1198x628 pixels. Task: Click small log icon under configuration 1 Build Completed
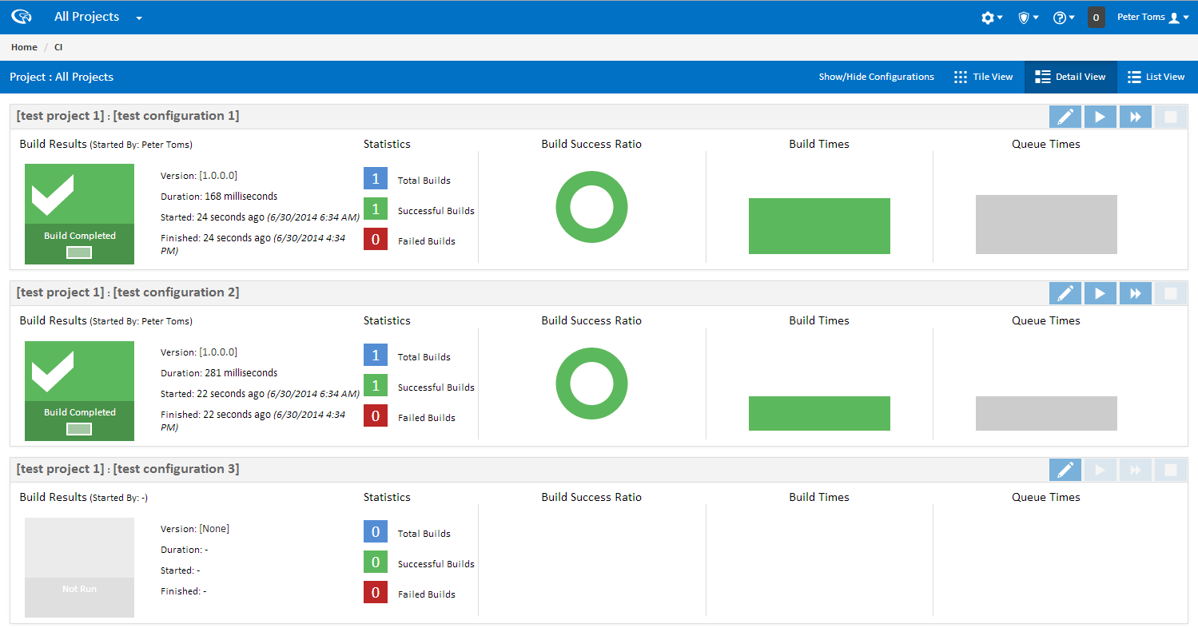click(x=79, y=252)
